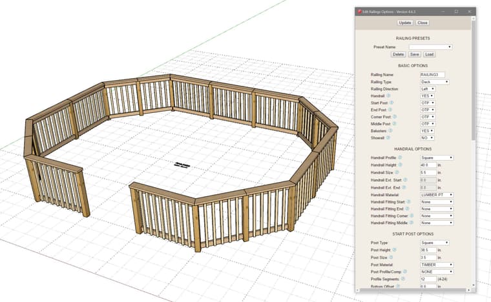Viewport: 491px width, 302px height.
Task: Click the Railing Name field containing RAILING3
Action: (x=432, y=75)
